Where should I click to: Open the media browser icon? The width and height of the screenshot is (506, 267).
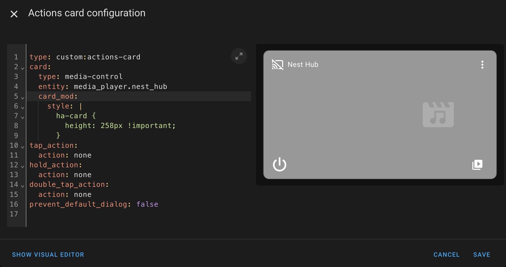(477, 165)
